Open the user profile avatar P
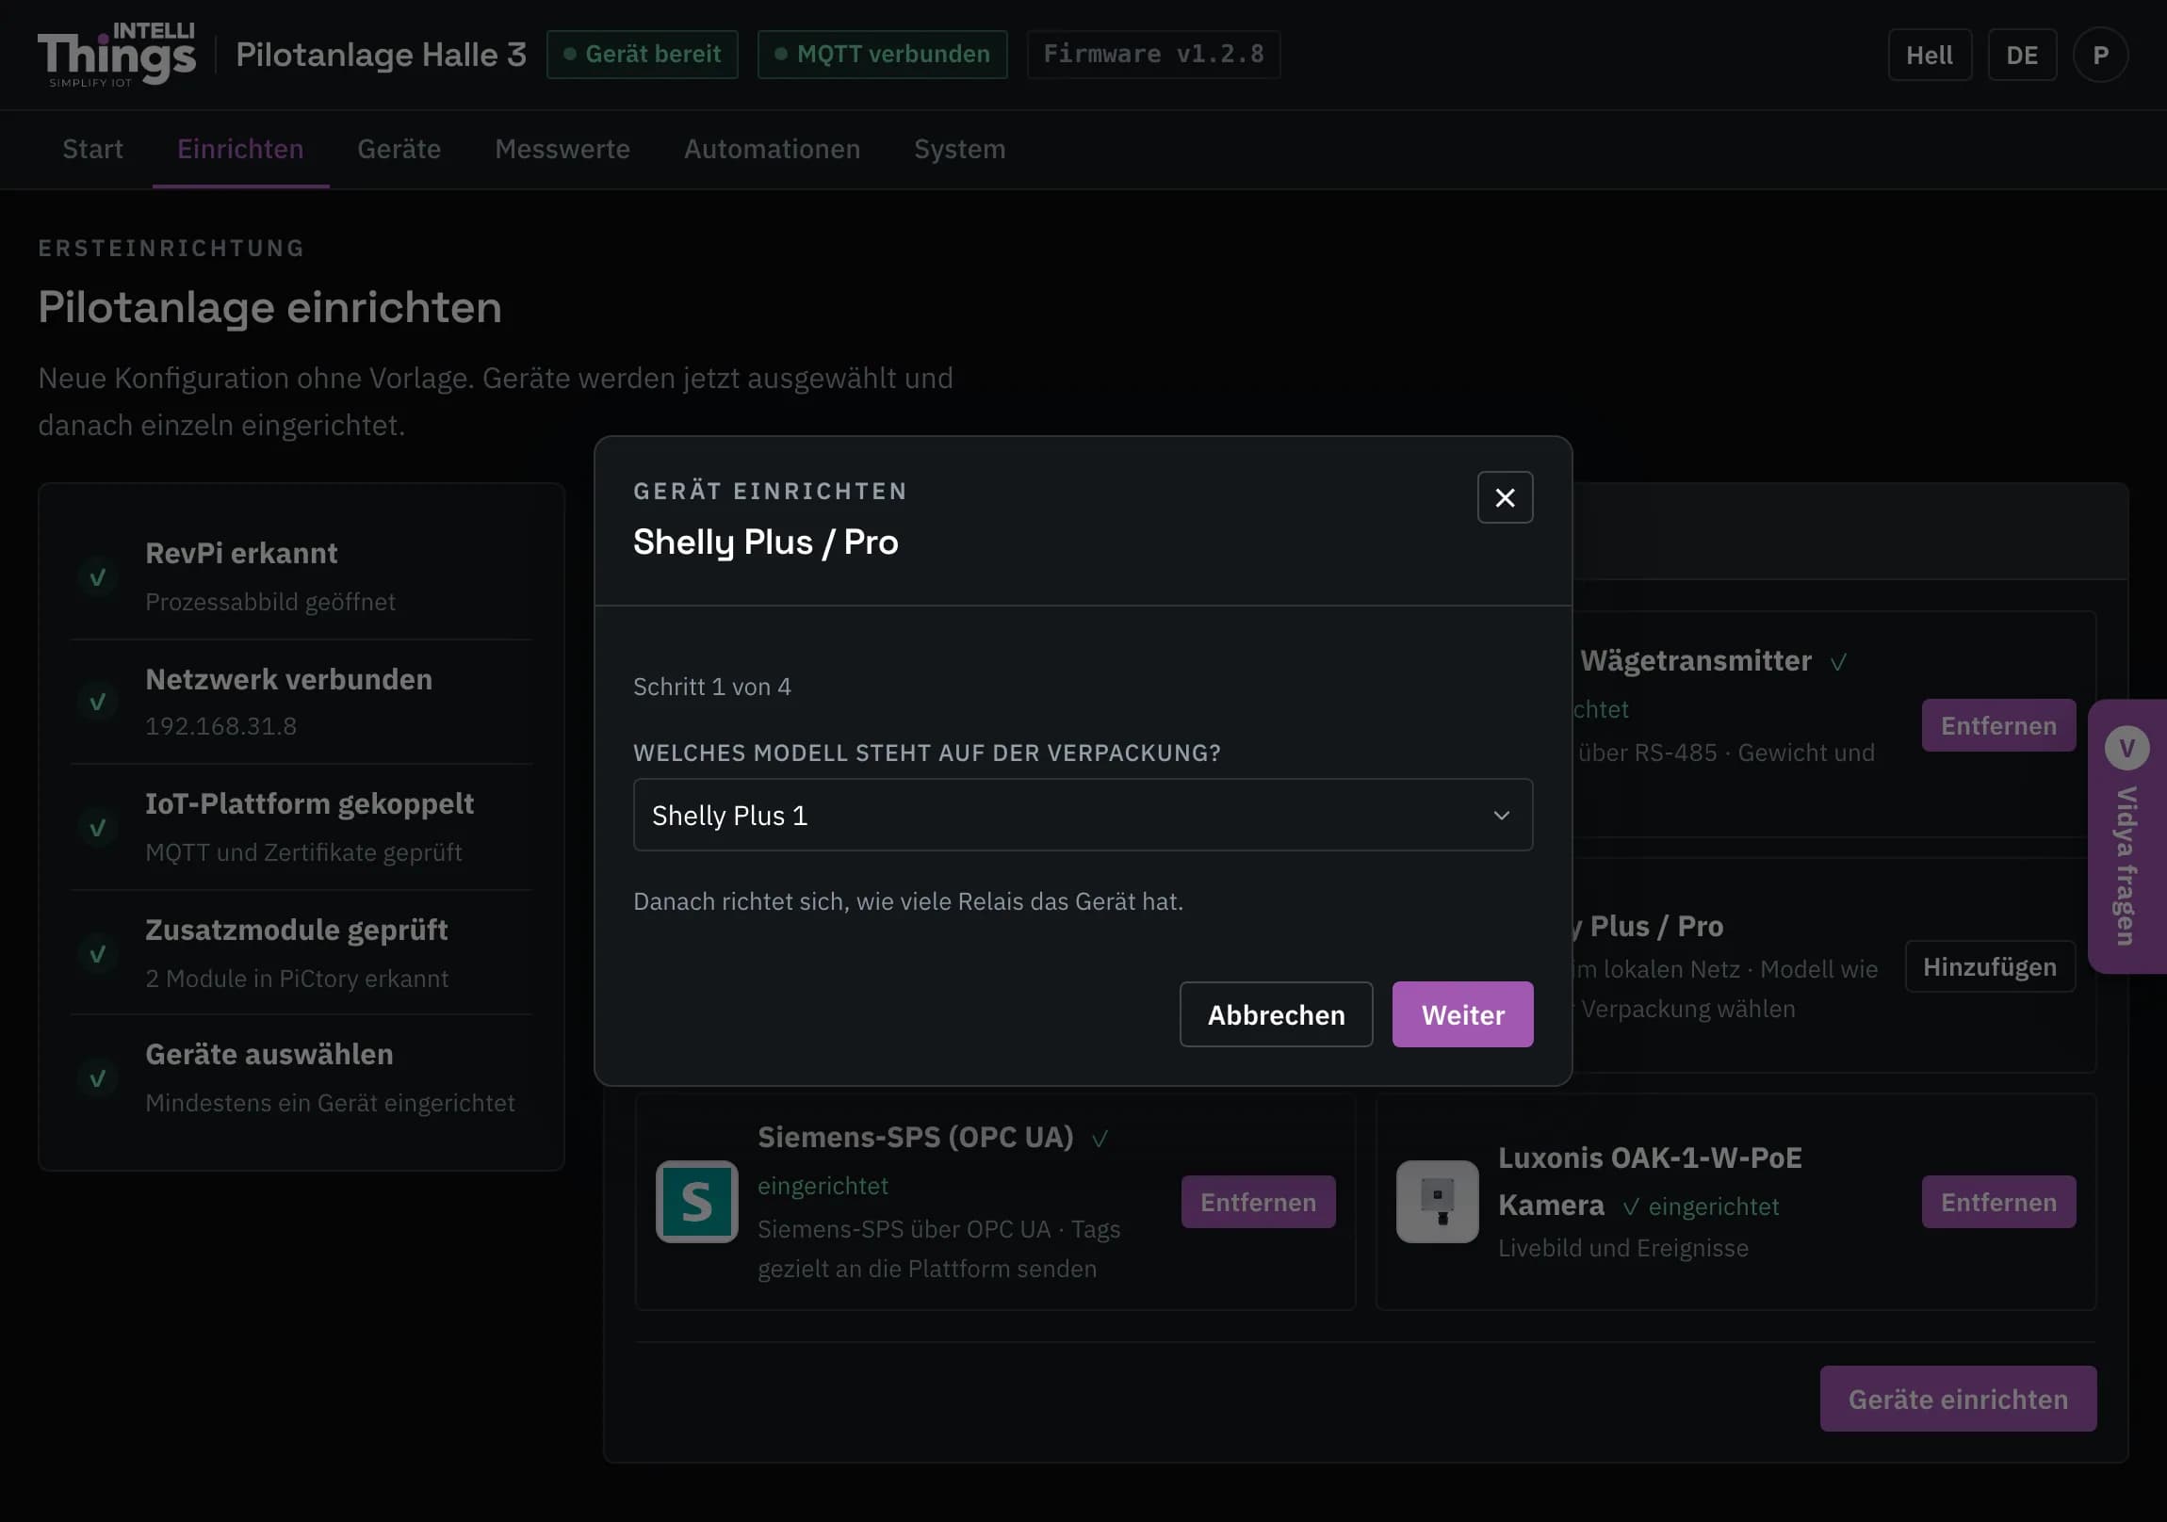This screenshot has height=1522, width=2167. 2100,55
